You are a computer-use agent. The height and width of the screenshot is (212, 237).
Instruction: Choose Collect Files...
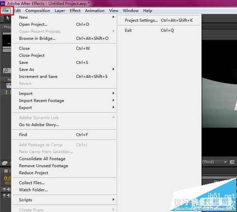(64, 183)
